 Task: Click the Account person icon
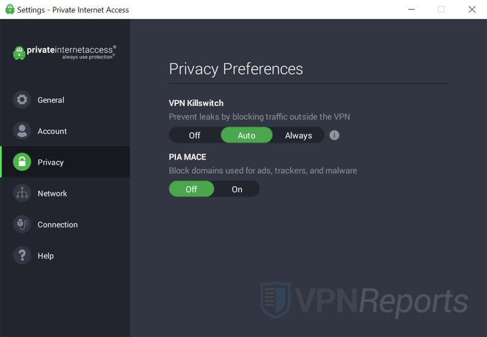tap(22, 131)
